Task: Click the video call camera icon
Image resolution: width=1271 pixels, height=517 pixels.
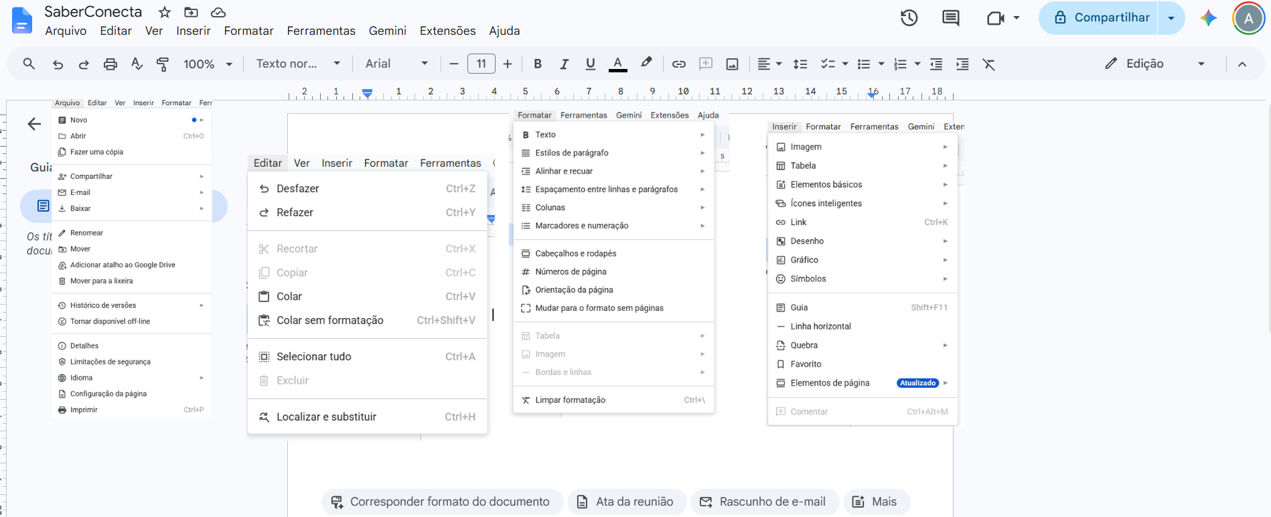Action: pyautogui.click(x=996, y=18)
